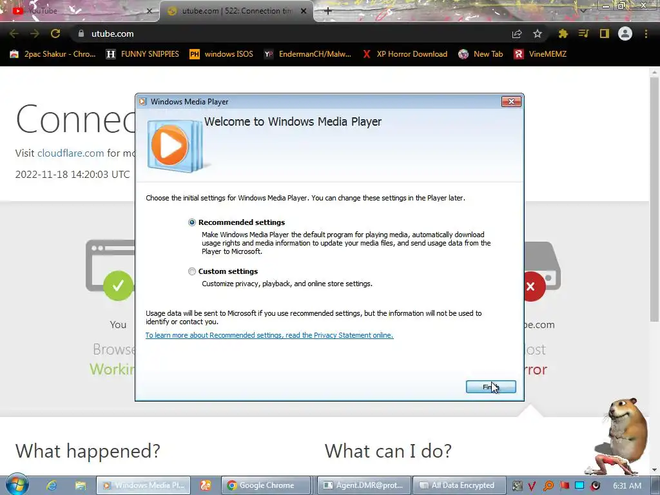Click the padlock site info icon

[81, 34]
